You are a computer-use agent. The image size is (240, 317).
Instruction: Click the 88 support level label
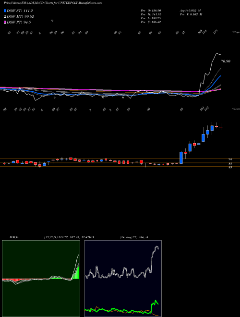point(230,164)
